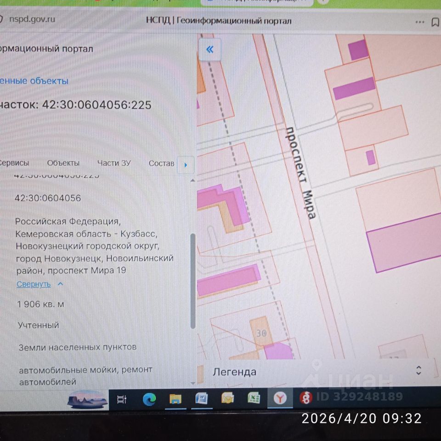Click nspd.gov.ru address in URL bar
Image resolution: width=441 pixels, height=441 pixels.
click(32, 19)
